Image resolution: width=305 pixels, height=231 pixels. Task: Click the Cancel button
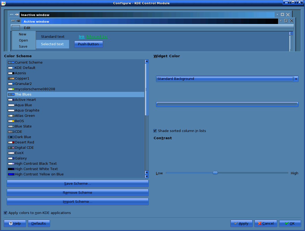pos(266,224)
